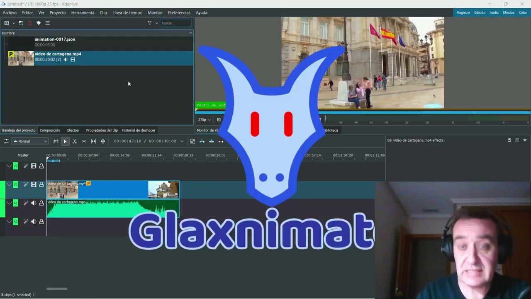Delete the selected clip with trash icon
Screen dimensions: 531x299
[29, 23]
